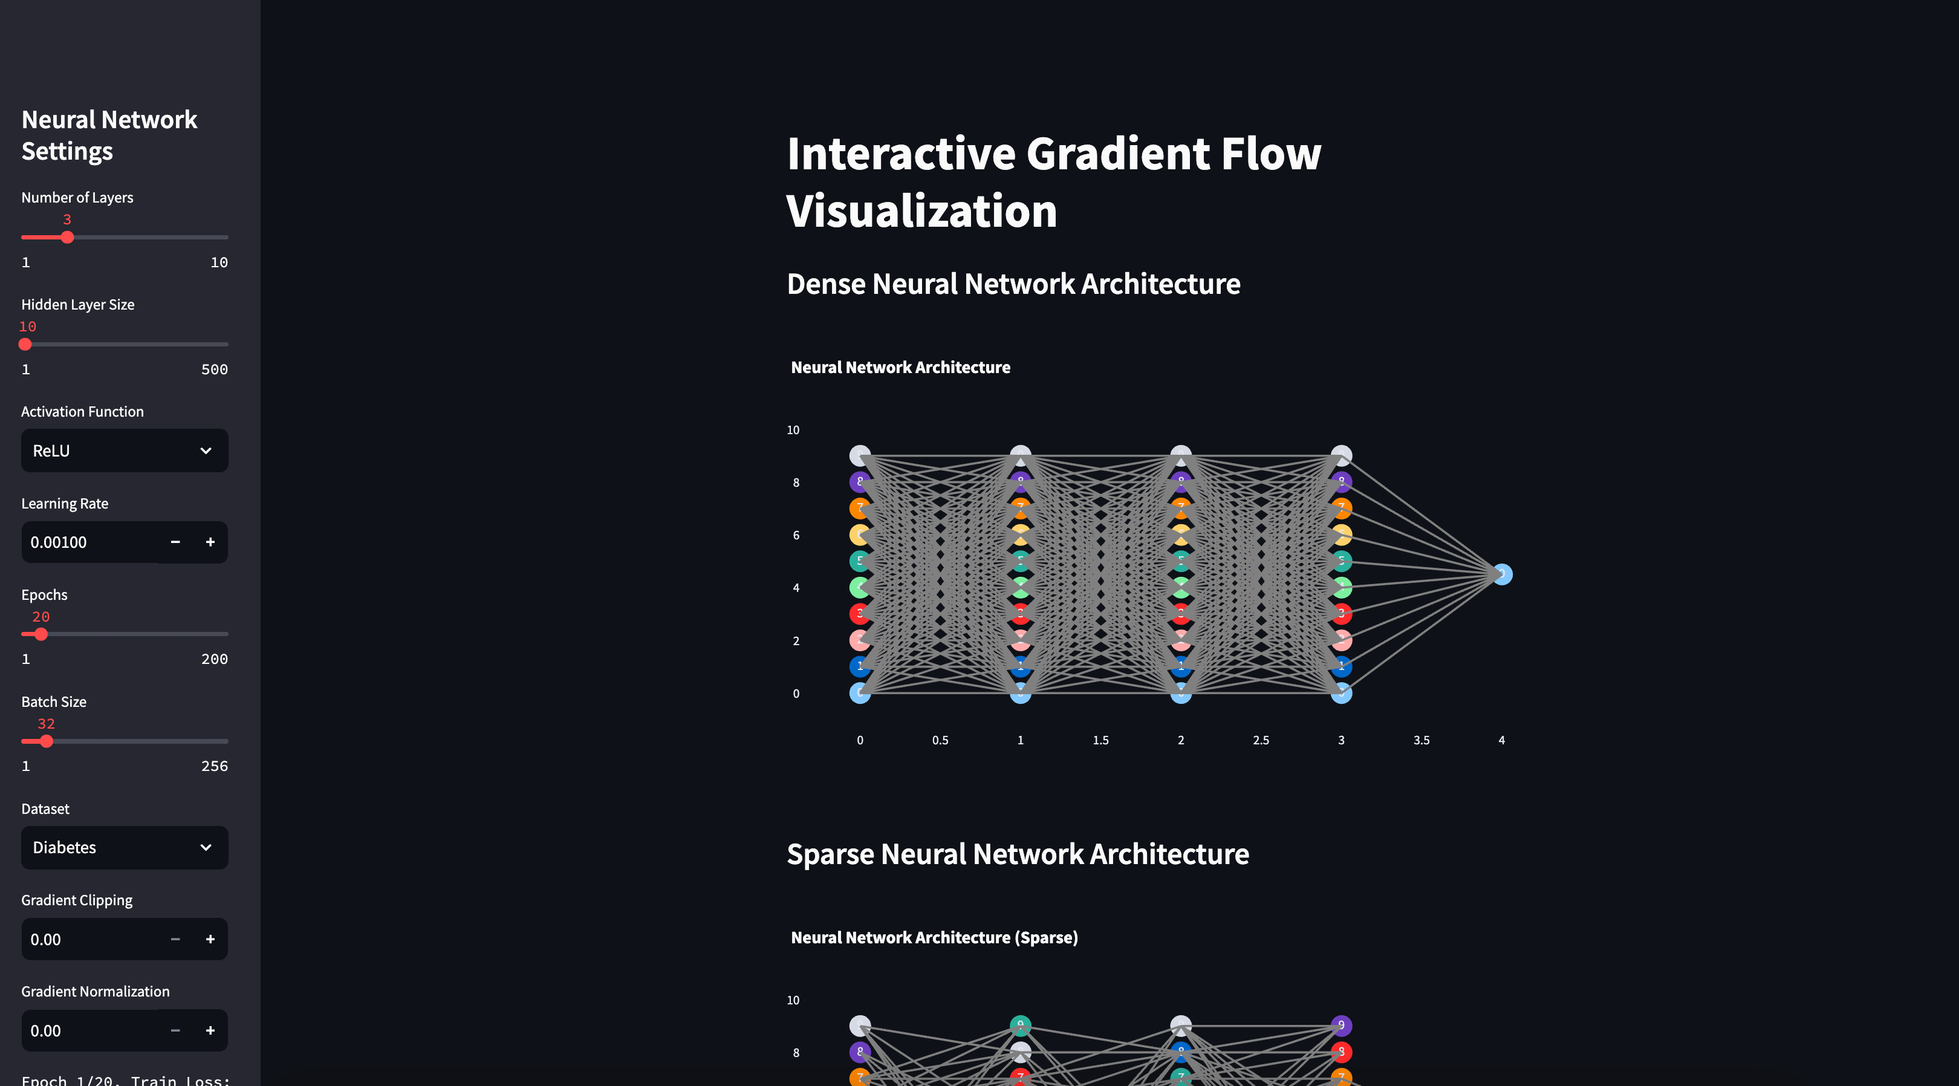Click the Sparse Neural Network Architecture heading
This screenshot has width=1959, height=1086.
tap(1018, 854)
